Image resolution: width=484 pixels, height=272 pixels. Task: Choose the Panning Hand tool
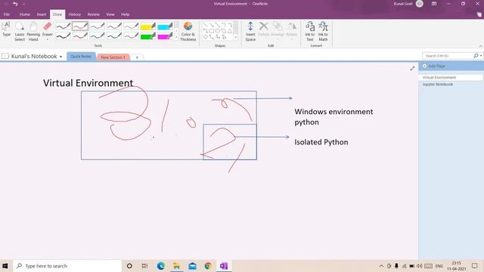(x=33, y=32)
